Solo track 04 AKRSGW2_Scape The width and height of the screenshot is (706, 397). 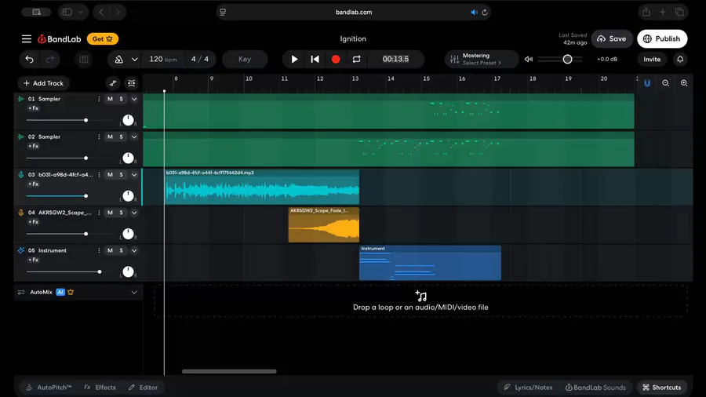[x=121, y=213]
